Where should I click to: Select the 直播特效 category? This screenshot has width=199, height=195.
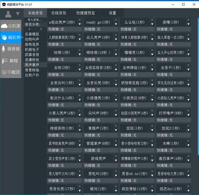(32, 60)
